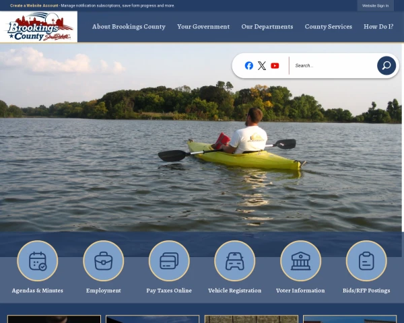Screen dimensions: 404x323
Task: Click the Voter Information building icon
Action: (300, 260)
